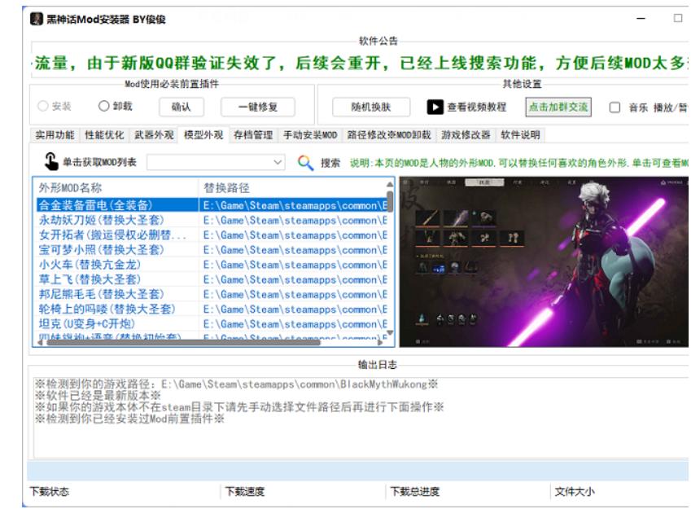The image size is (700, 509).
Task: Click the 确认 button
Action: click(182, 108)
